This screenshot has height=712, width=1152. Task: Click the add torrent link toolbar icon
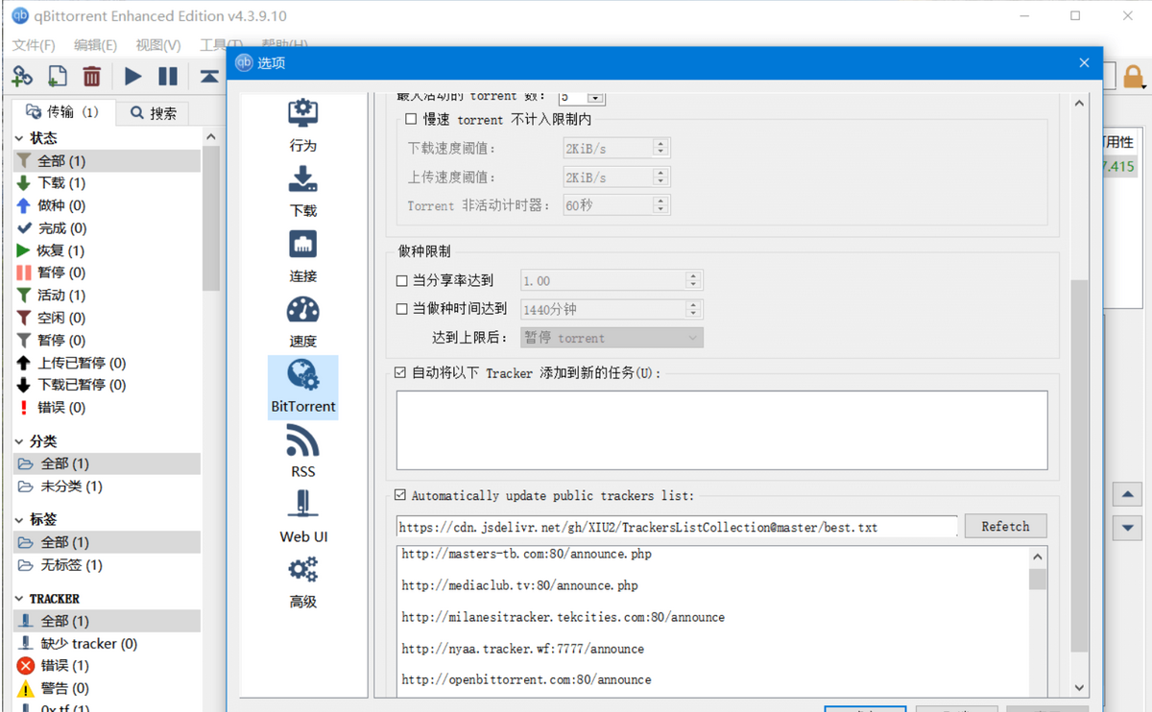[x=22, y=76]
